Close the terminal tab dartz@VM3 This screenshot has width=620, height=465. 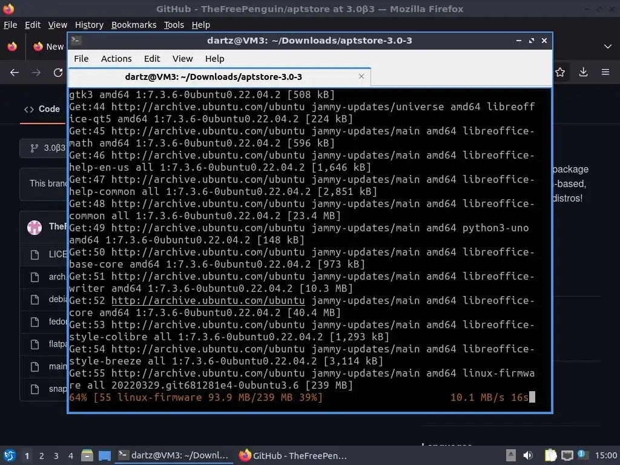[x=361, y=76]
